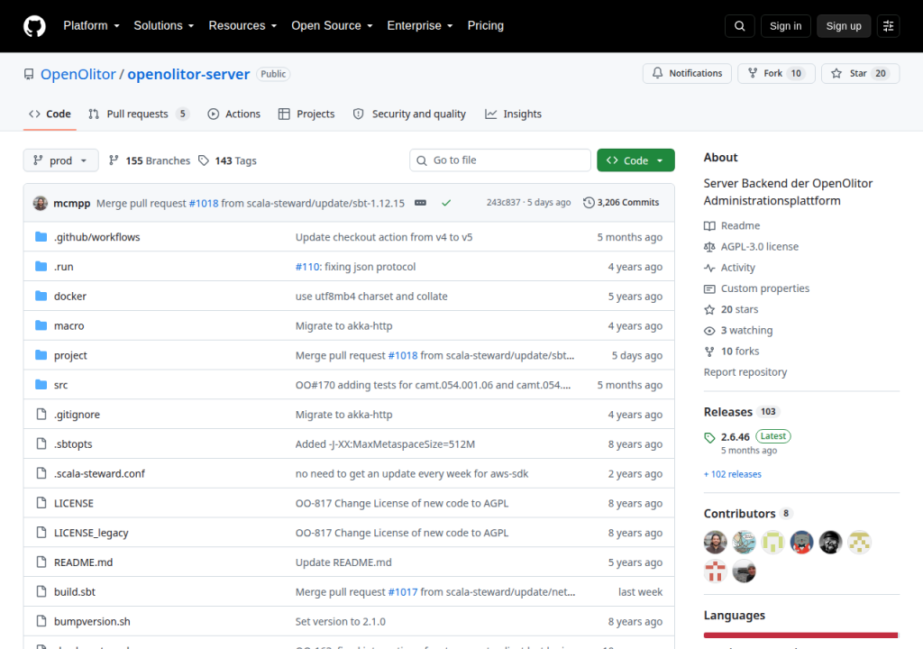Click the Sign up button
Viewport: 923px width, 649px height.
(844, 26)
